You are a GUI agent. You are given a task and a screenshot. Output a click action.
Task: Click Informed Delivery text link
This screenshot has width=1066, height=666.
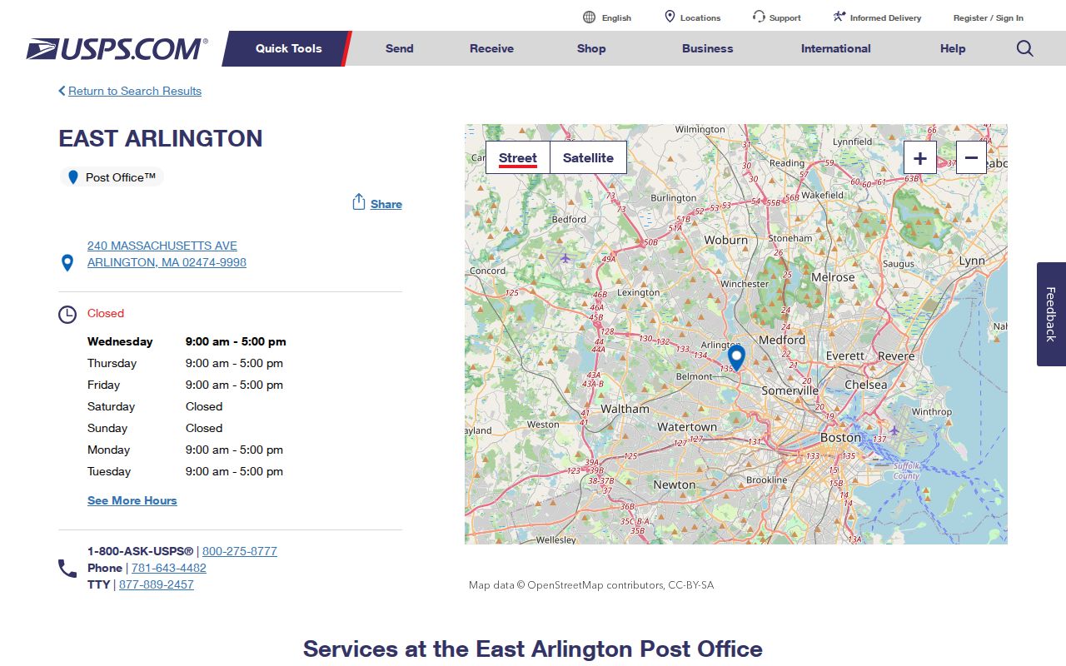(x=886, y=17)
